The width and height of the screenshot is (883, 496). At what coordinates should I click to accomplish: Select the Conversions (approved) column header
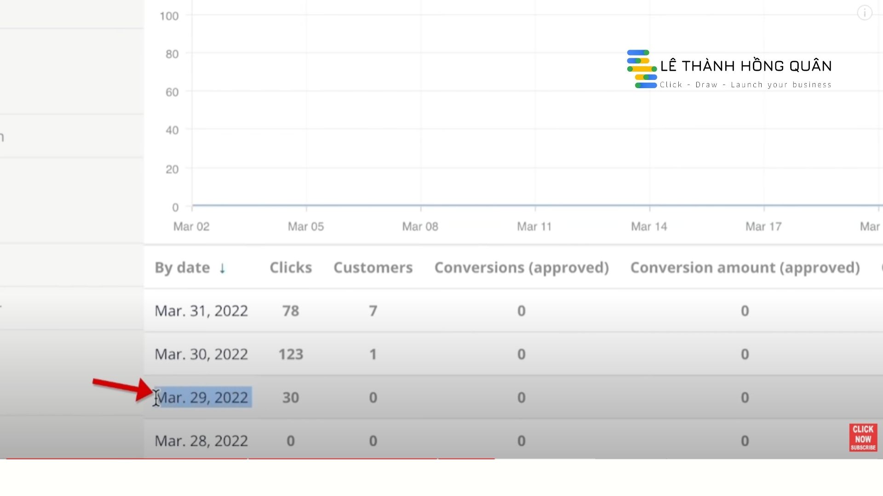tap(522, 268)
